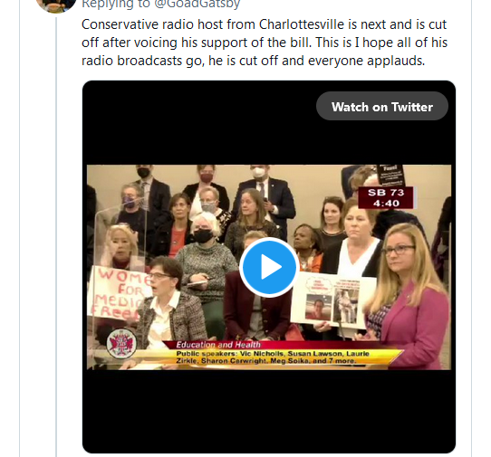Open the replier's profile avatar
Viewport: 491px width, 457px height.
pyautogui.click(x=56, y=5)
